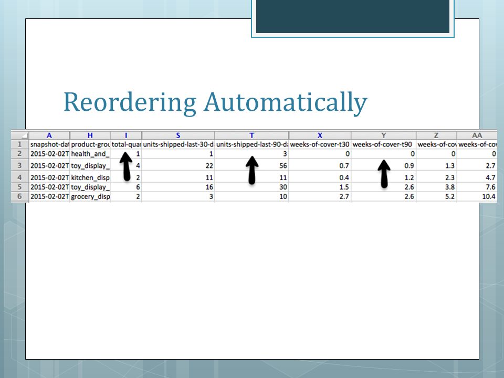The height and width of the screenshot is (378, 504).
Task: Click the weeks-of-cover-t30 header cell
Action: click(x=320, y=144)
